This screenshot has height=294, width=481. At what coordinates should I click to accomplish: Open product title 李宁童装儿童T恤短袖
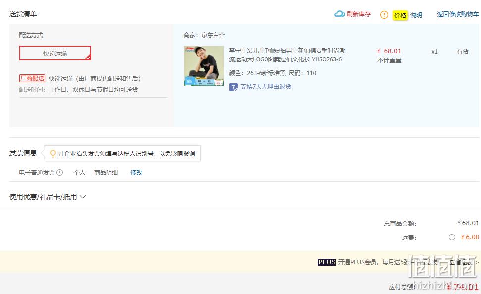tap(287, 55)
